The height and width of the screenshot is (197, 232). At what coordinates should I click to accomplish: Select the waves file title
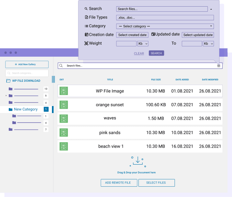(x=110, y=118)
